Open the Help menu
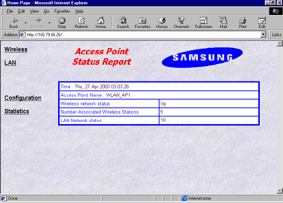Image resolution: width=283 pixels, height=203 pixels. (79, 11)
